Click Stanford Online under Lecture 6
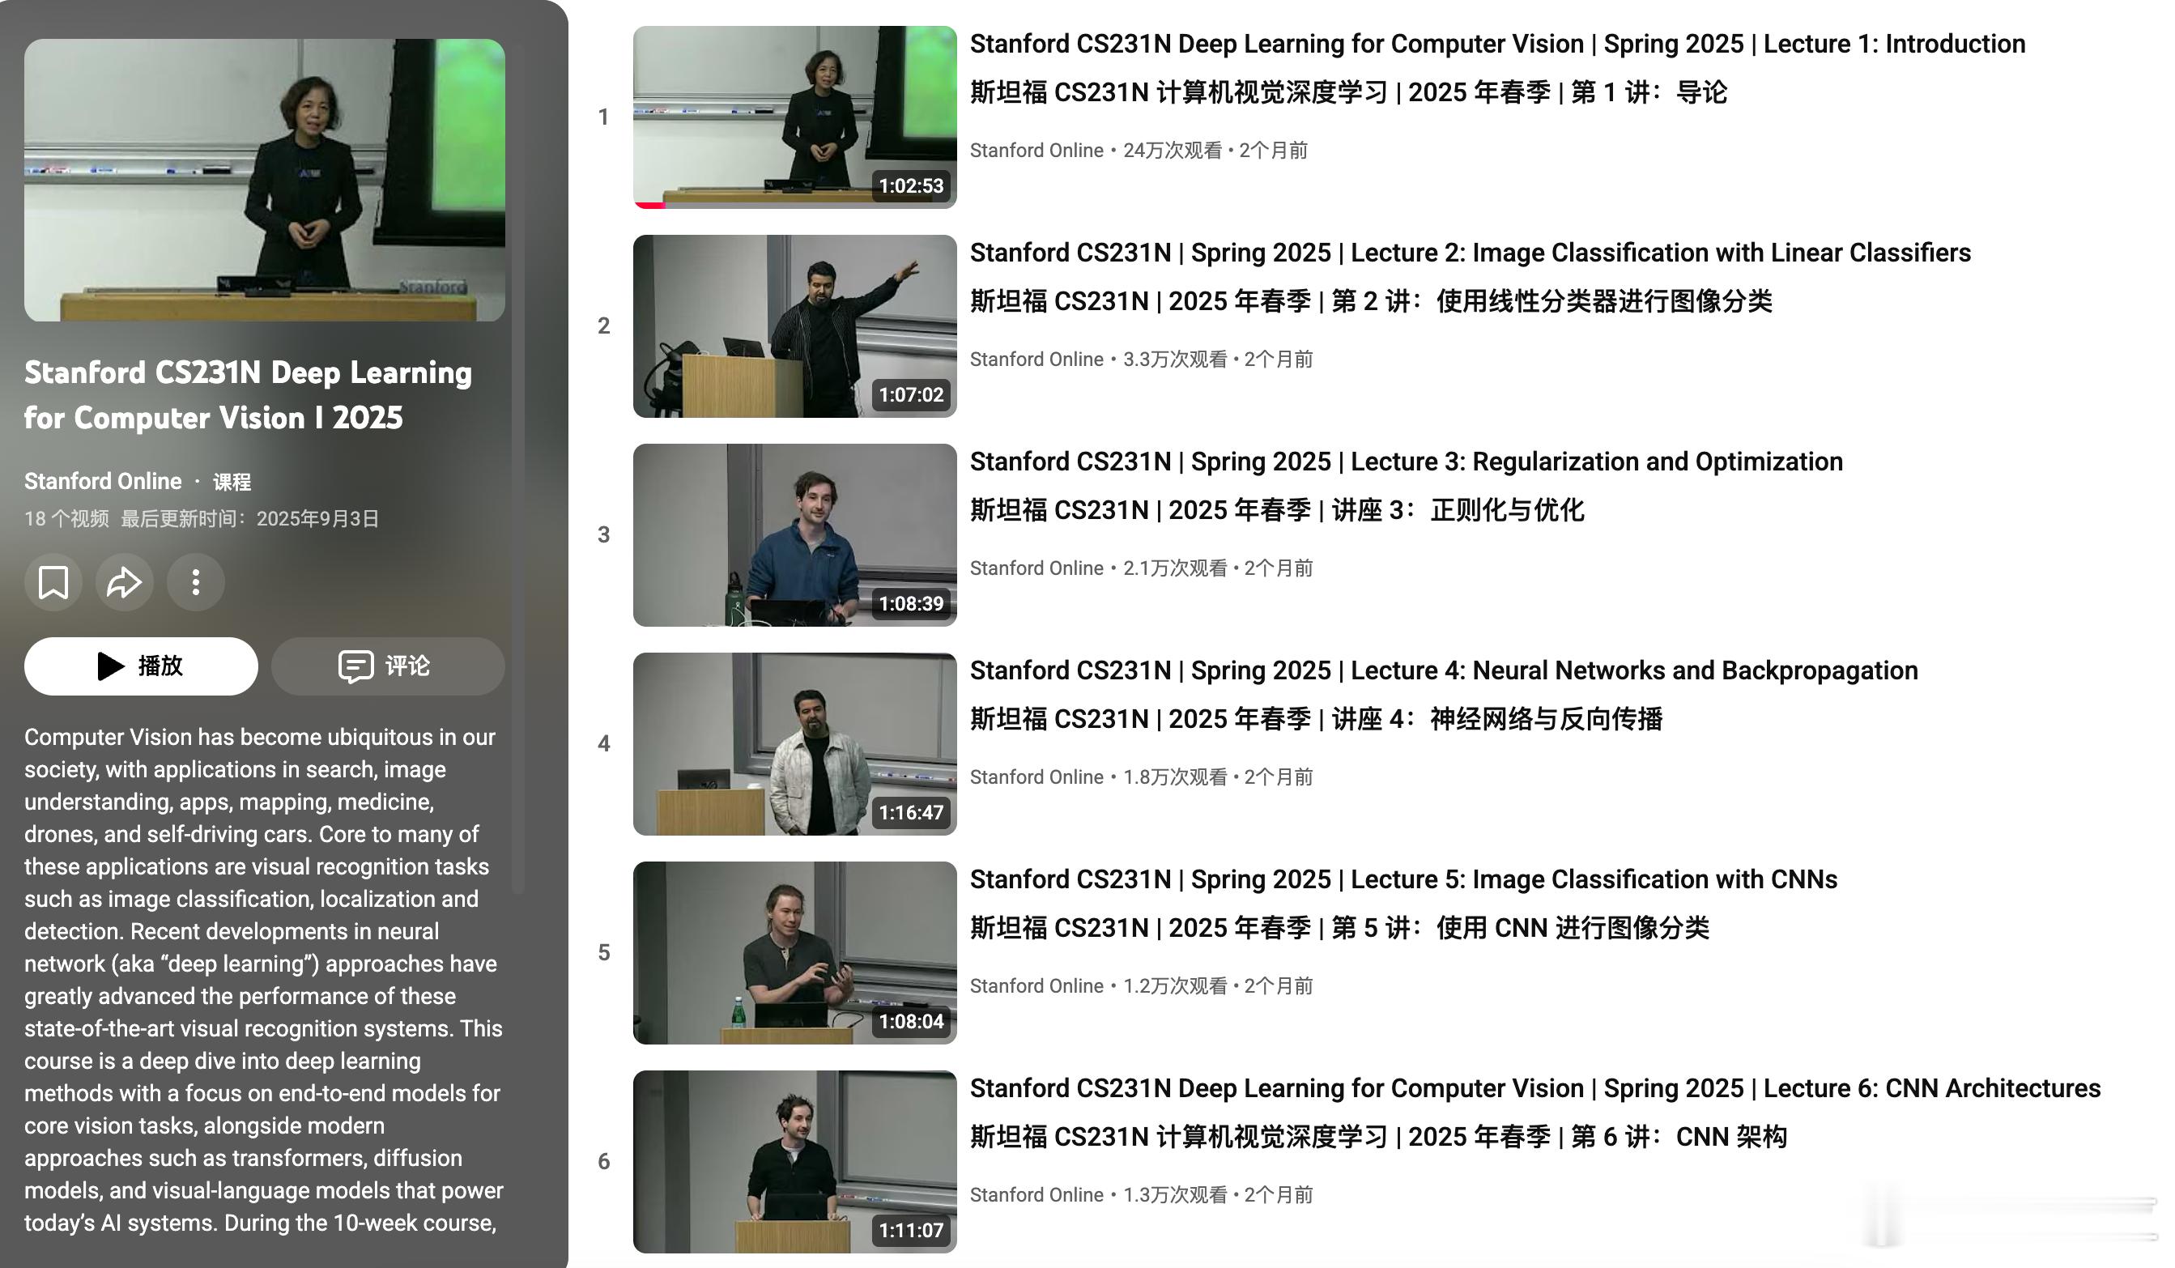Image resolution: width=2175 pixels, height=1268 pixels. pyautogui.click(x=1036, y=1194)
